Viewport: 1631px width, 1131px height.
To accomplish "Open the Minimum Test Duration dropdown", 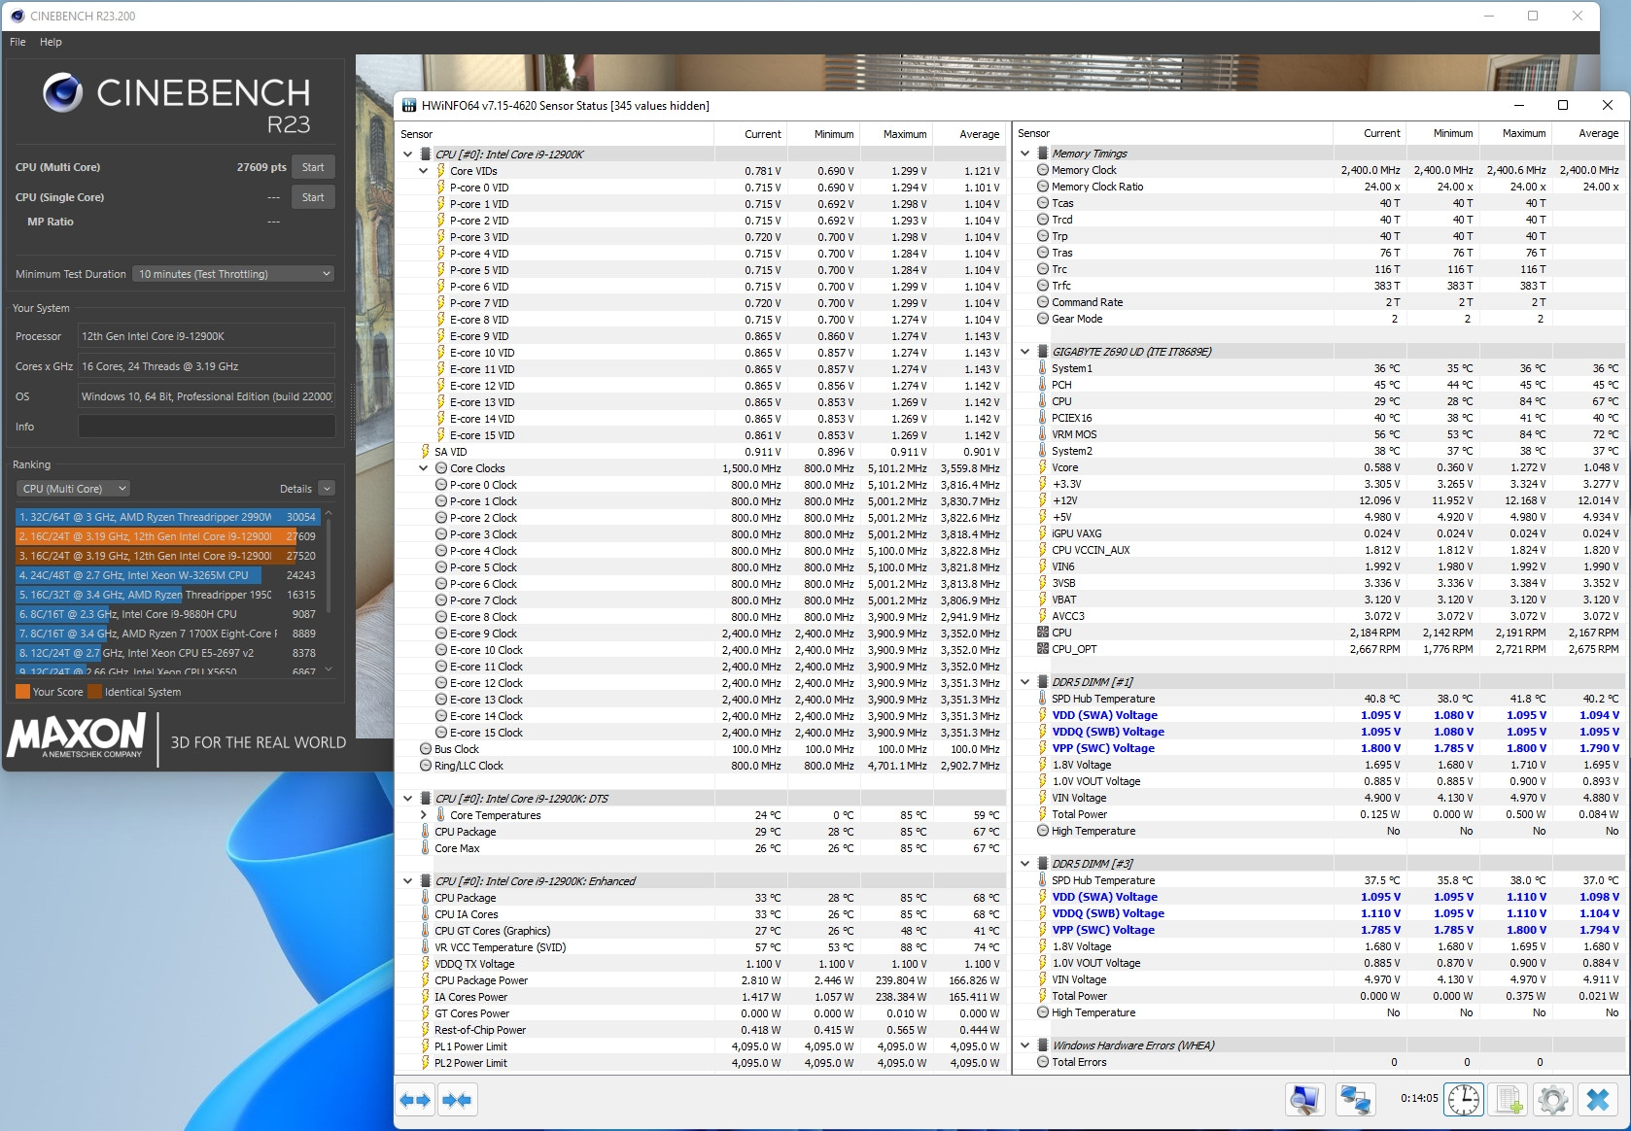I will (232, 273).
